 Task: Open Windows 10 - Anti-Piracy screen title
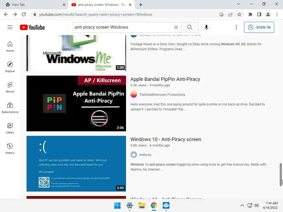[166, 139]
